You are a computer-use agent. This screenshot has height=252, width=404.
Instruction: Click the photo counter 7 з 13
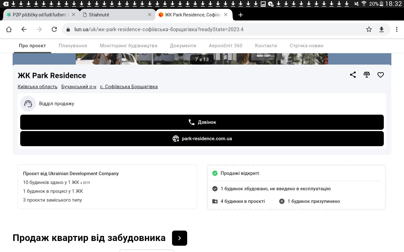202,59
